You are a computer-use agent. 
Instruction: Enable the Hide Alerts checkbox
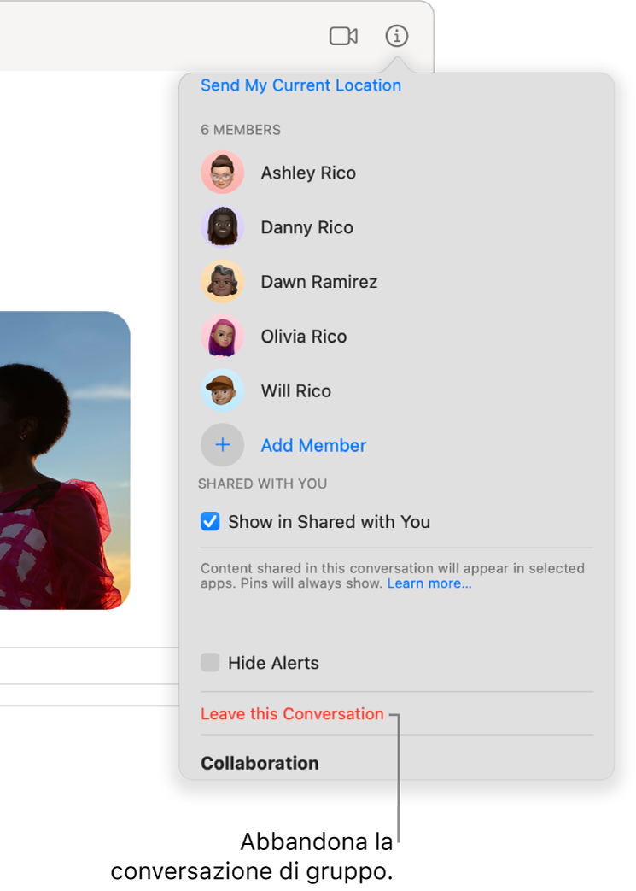[210, 663]
